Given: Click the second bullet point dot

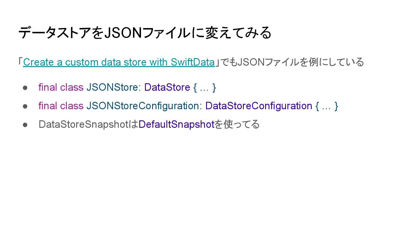Looking at the screenshot, I should click(25, 106).
